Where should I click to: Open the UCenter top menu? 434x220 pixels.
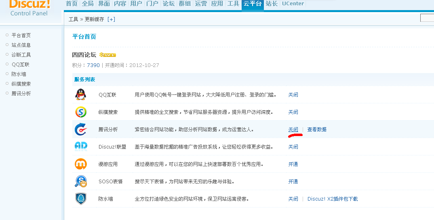click(293, 4)
